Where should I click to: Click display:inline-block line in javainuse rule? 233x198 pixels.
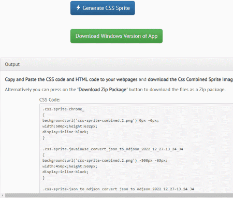pyautogui.click(x=65, y=172)
